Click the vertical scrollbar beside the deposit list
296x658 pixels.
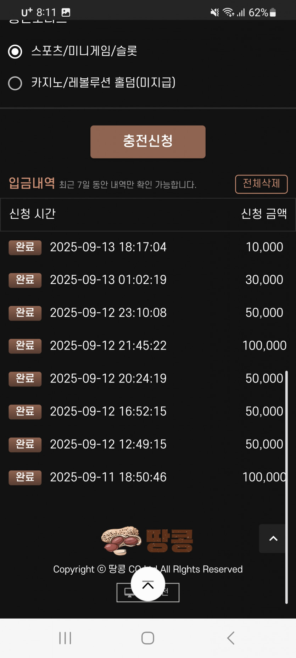[x=286, y=487]
